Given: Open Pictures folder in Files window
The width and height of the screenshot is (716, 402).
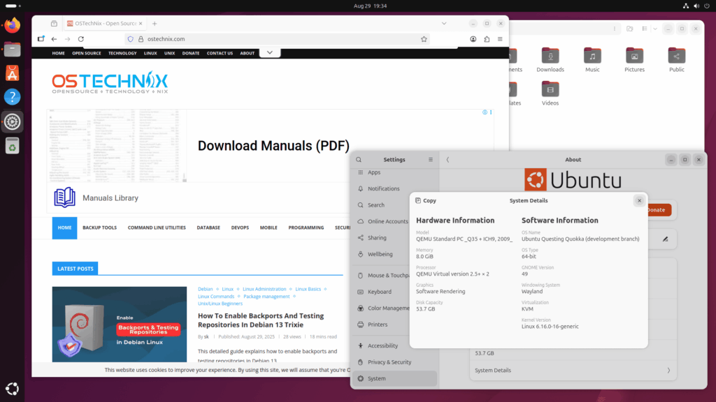Looking at the screenshot, I should (634, 60).
